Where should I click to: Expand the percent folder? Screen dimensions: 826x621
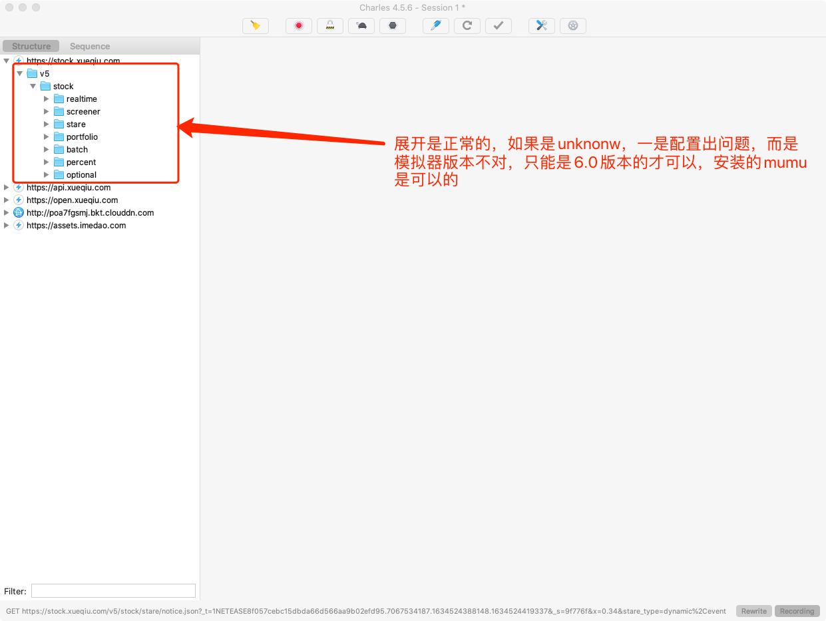(x=47, y=162)
